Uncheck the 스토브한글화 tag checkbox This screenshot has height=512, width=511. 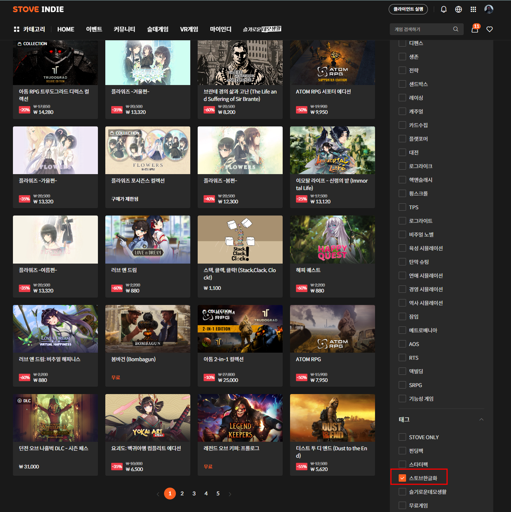(x=402, y=478)
